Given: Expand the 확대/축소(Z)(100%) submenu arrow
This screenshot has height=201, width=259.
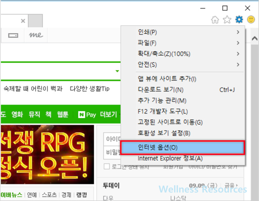Looking at the screenshot, I should pyautogui.click(x=238, y=54).
